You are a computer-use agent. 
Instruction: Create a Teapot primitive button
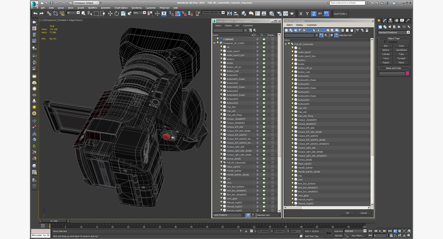386,63
